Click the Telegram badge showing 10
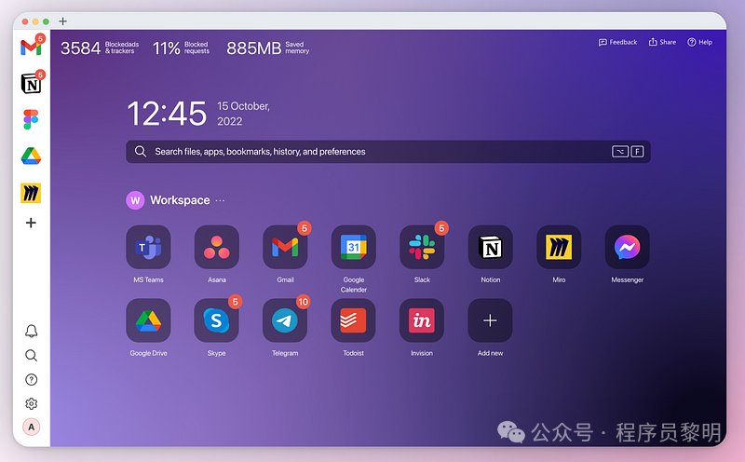The height and width of the screenshot is (462, 745). [x=304, y=302]
